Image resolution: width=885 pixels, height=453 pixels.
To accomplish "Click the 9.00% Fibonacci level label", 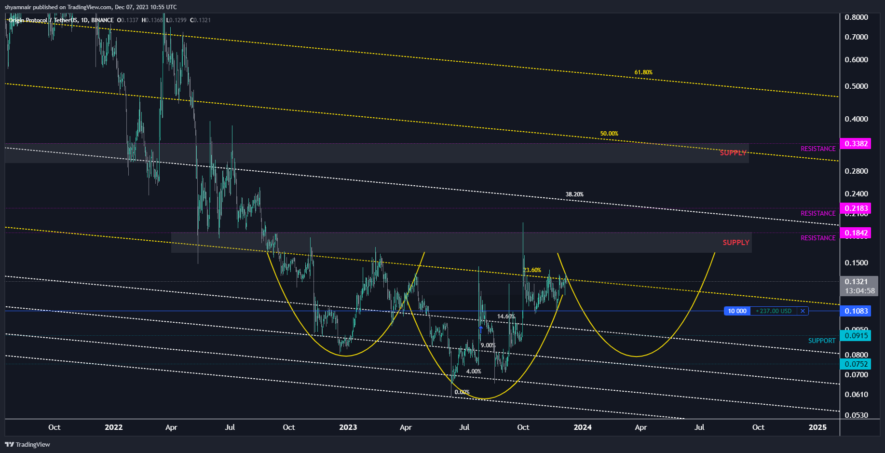I will coord(488,345).
